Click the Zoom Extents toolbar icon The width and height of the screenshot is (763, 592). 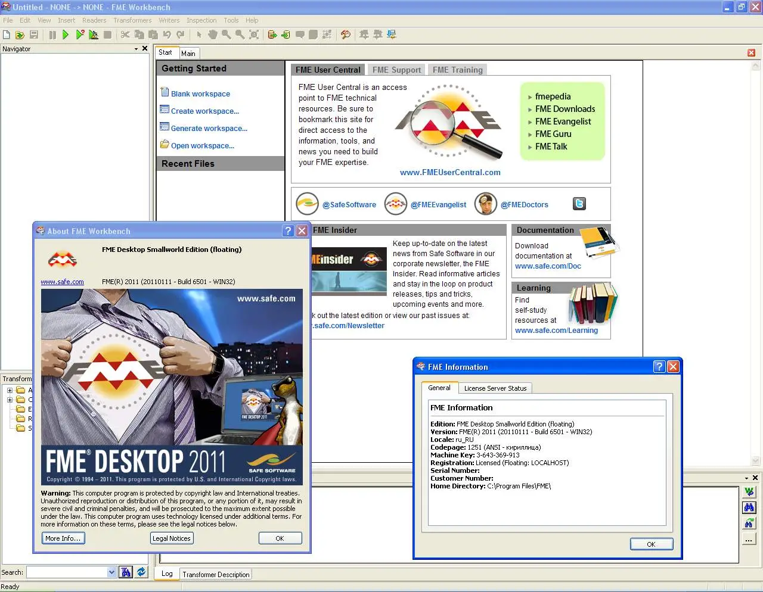coord(254,35)
